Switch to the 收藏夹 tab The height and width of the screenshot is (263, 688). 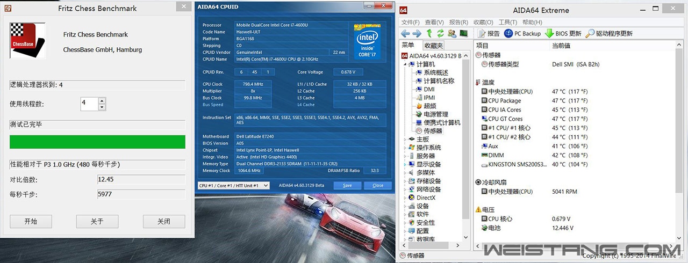[433, 46]
